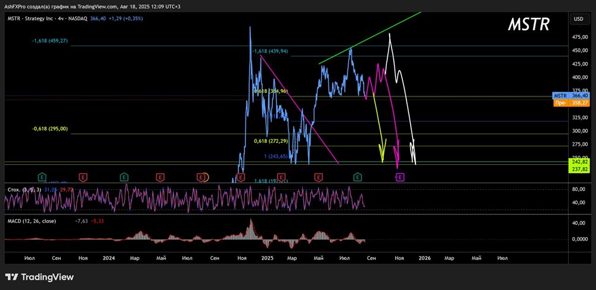
Task: Click the 2025 time axis label
Action: tap(267, 258)
